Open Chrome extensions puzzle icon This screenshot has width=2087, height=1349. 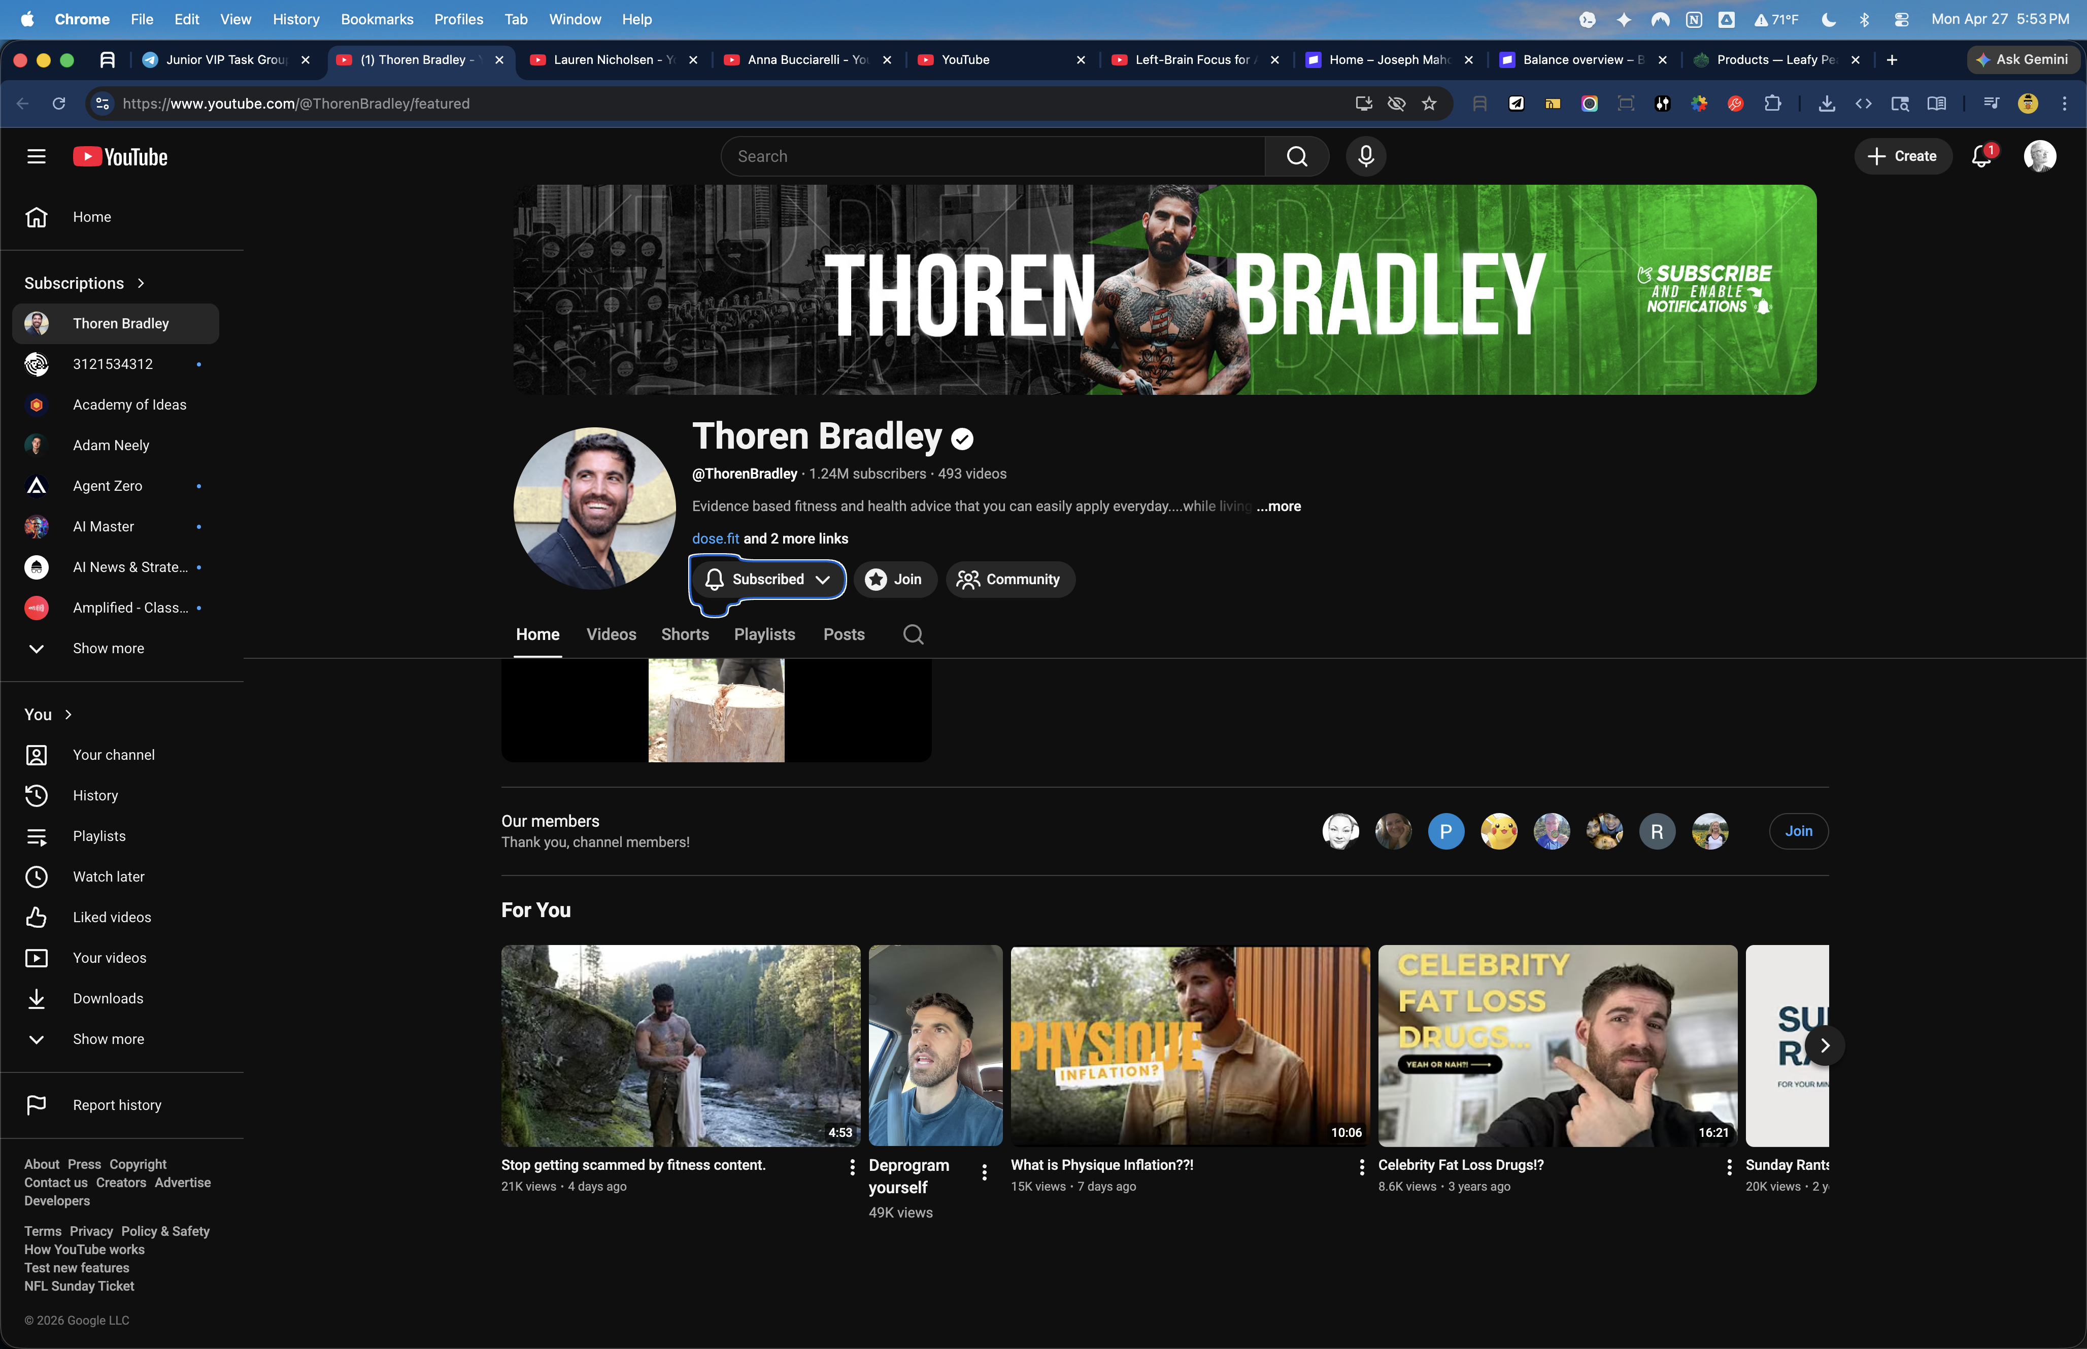1772,104
